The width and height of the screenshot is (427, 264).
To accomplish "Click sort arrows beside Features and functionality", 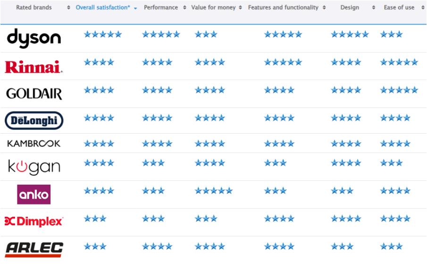I will pyautogui.click(x=324, y=8).
